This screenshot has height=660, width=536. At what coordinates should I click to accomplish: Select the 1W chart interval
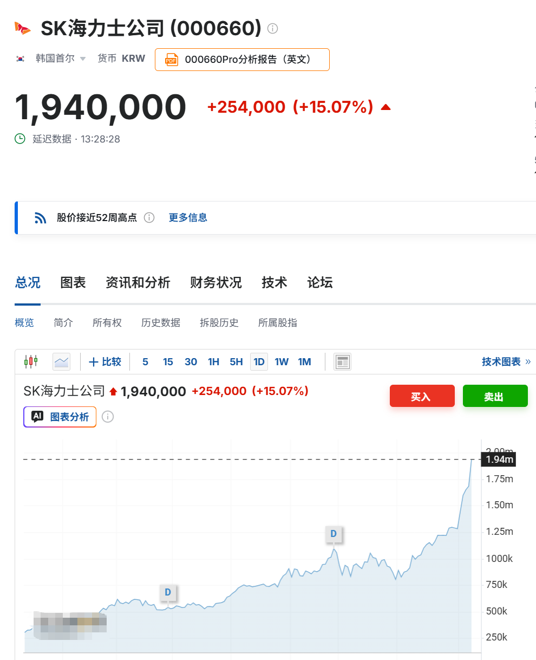point(282,361)
